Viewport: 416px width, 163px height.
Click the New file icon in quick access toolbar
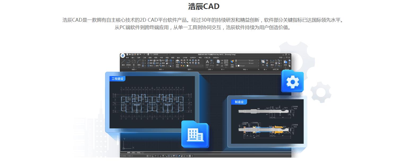pos(127,54)
